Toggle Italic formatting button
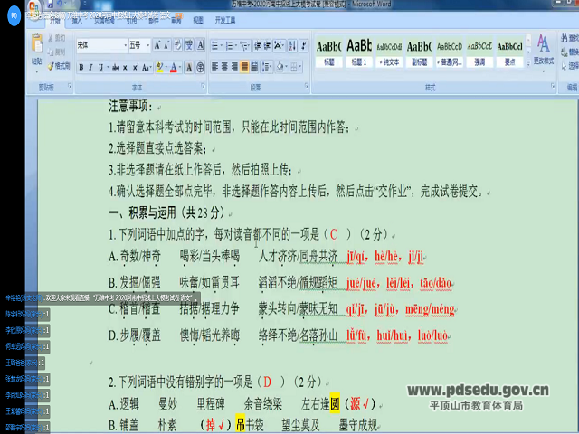Viewport: 579px width, 434px height. click(x=91, y=66)
